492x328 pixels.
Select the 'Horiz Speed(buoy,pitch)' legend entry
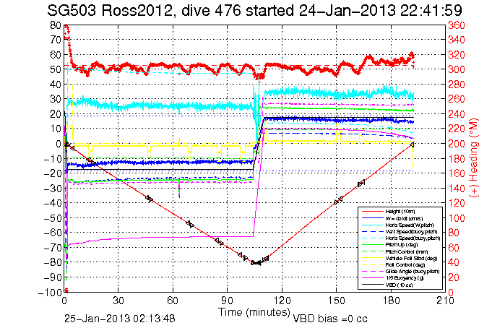tap(413, 238)
